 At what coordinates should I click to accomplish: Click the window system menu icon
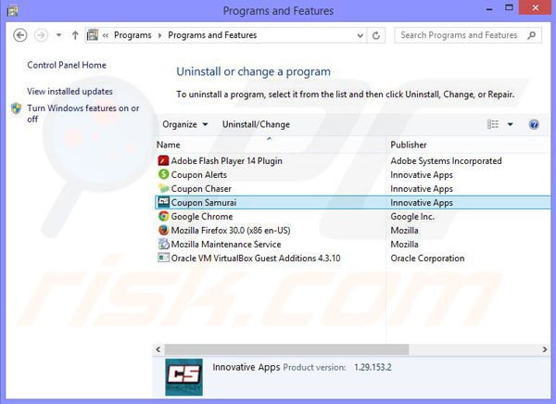click(x=12, y=10)
